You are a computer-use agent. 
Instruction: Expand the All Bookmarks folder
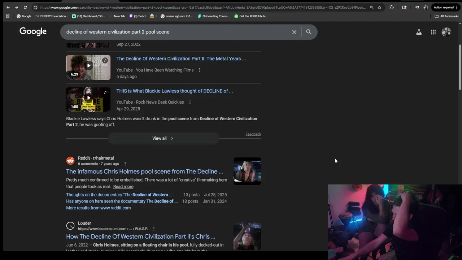click(x=446, y=16)
